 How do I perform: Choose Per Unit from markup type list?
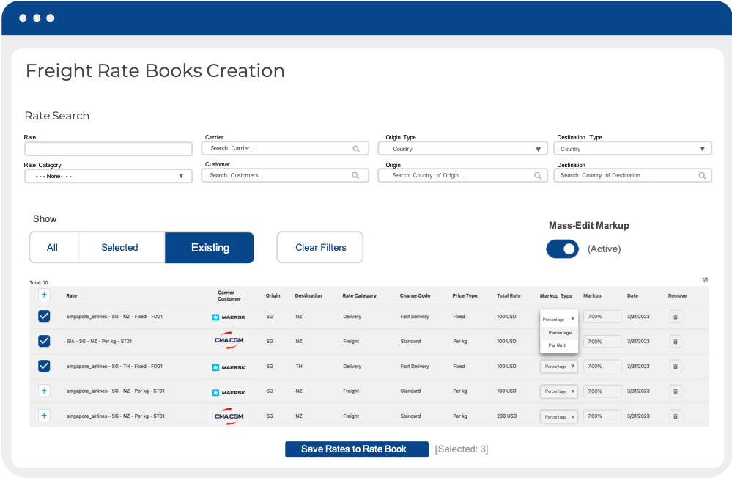pos(557,345)
